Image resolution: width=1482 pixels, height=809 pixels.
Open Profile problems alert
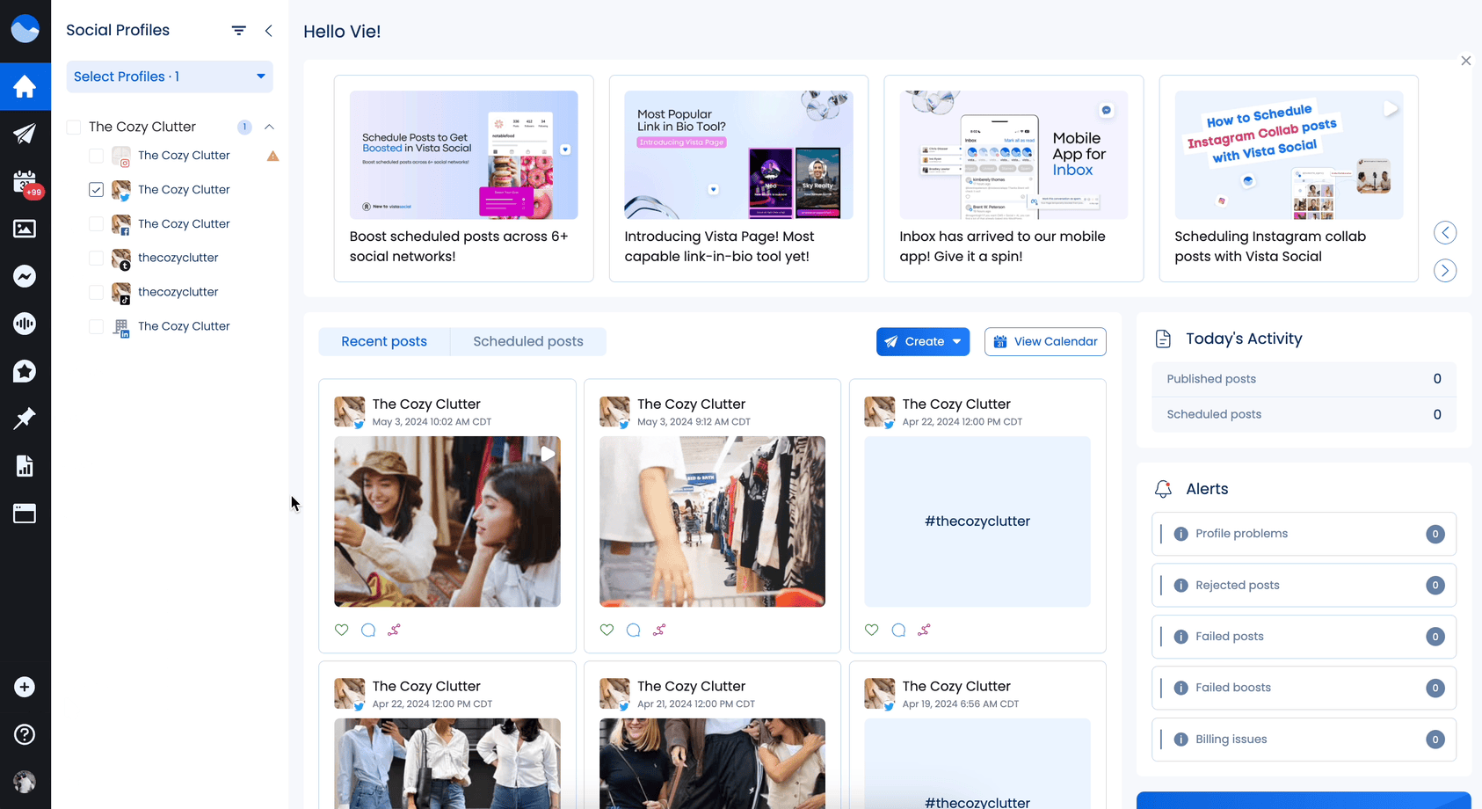(1304, 534)
